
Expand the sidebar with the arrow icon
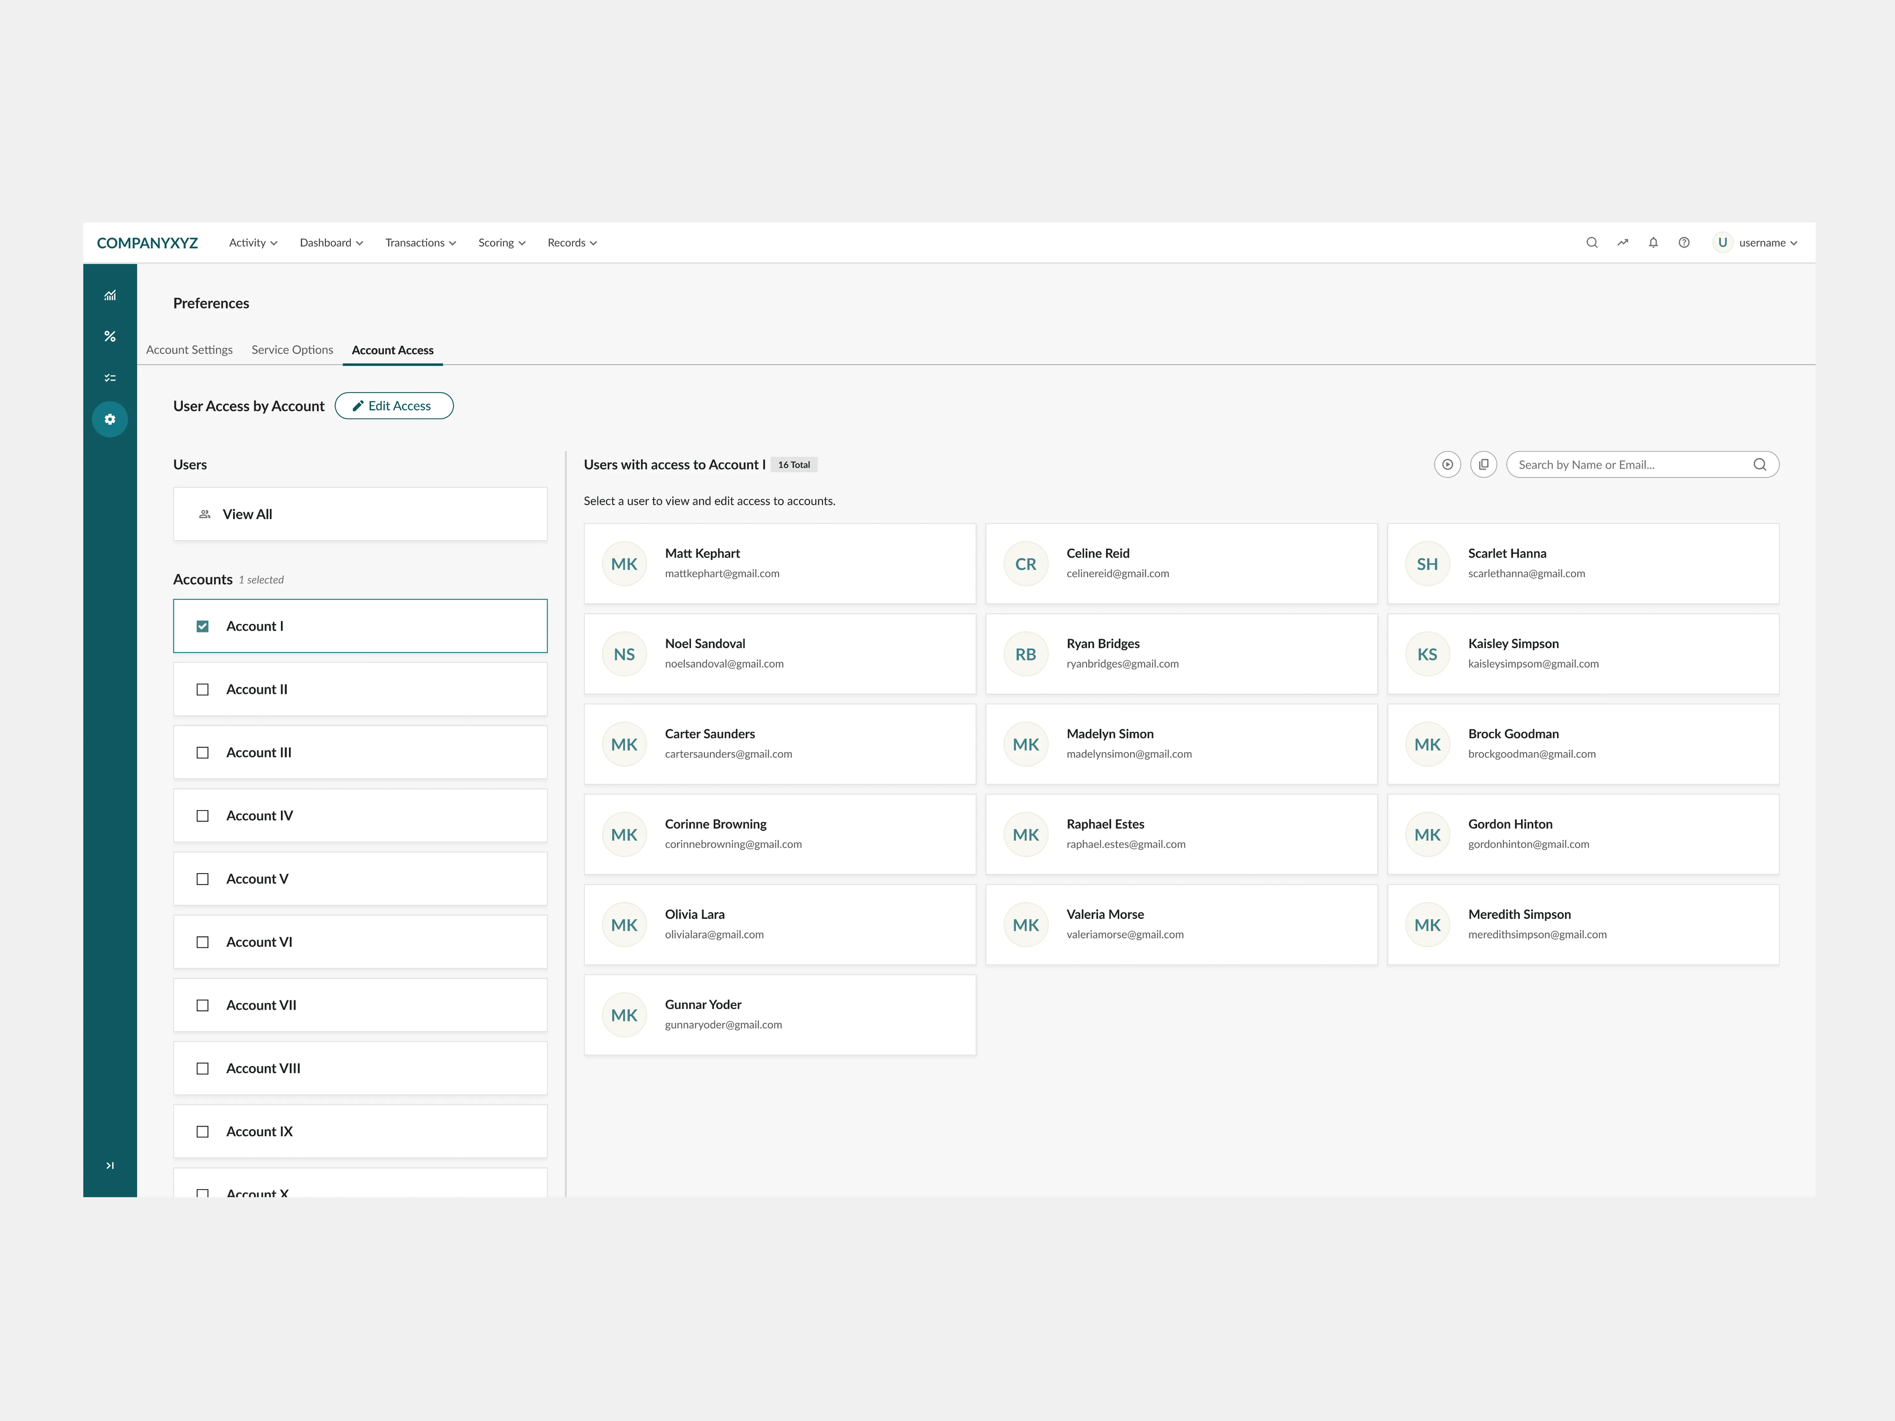point(110,1166)
